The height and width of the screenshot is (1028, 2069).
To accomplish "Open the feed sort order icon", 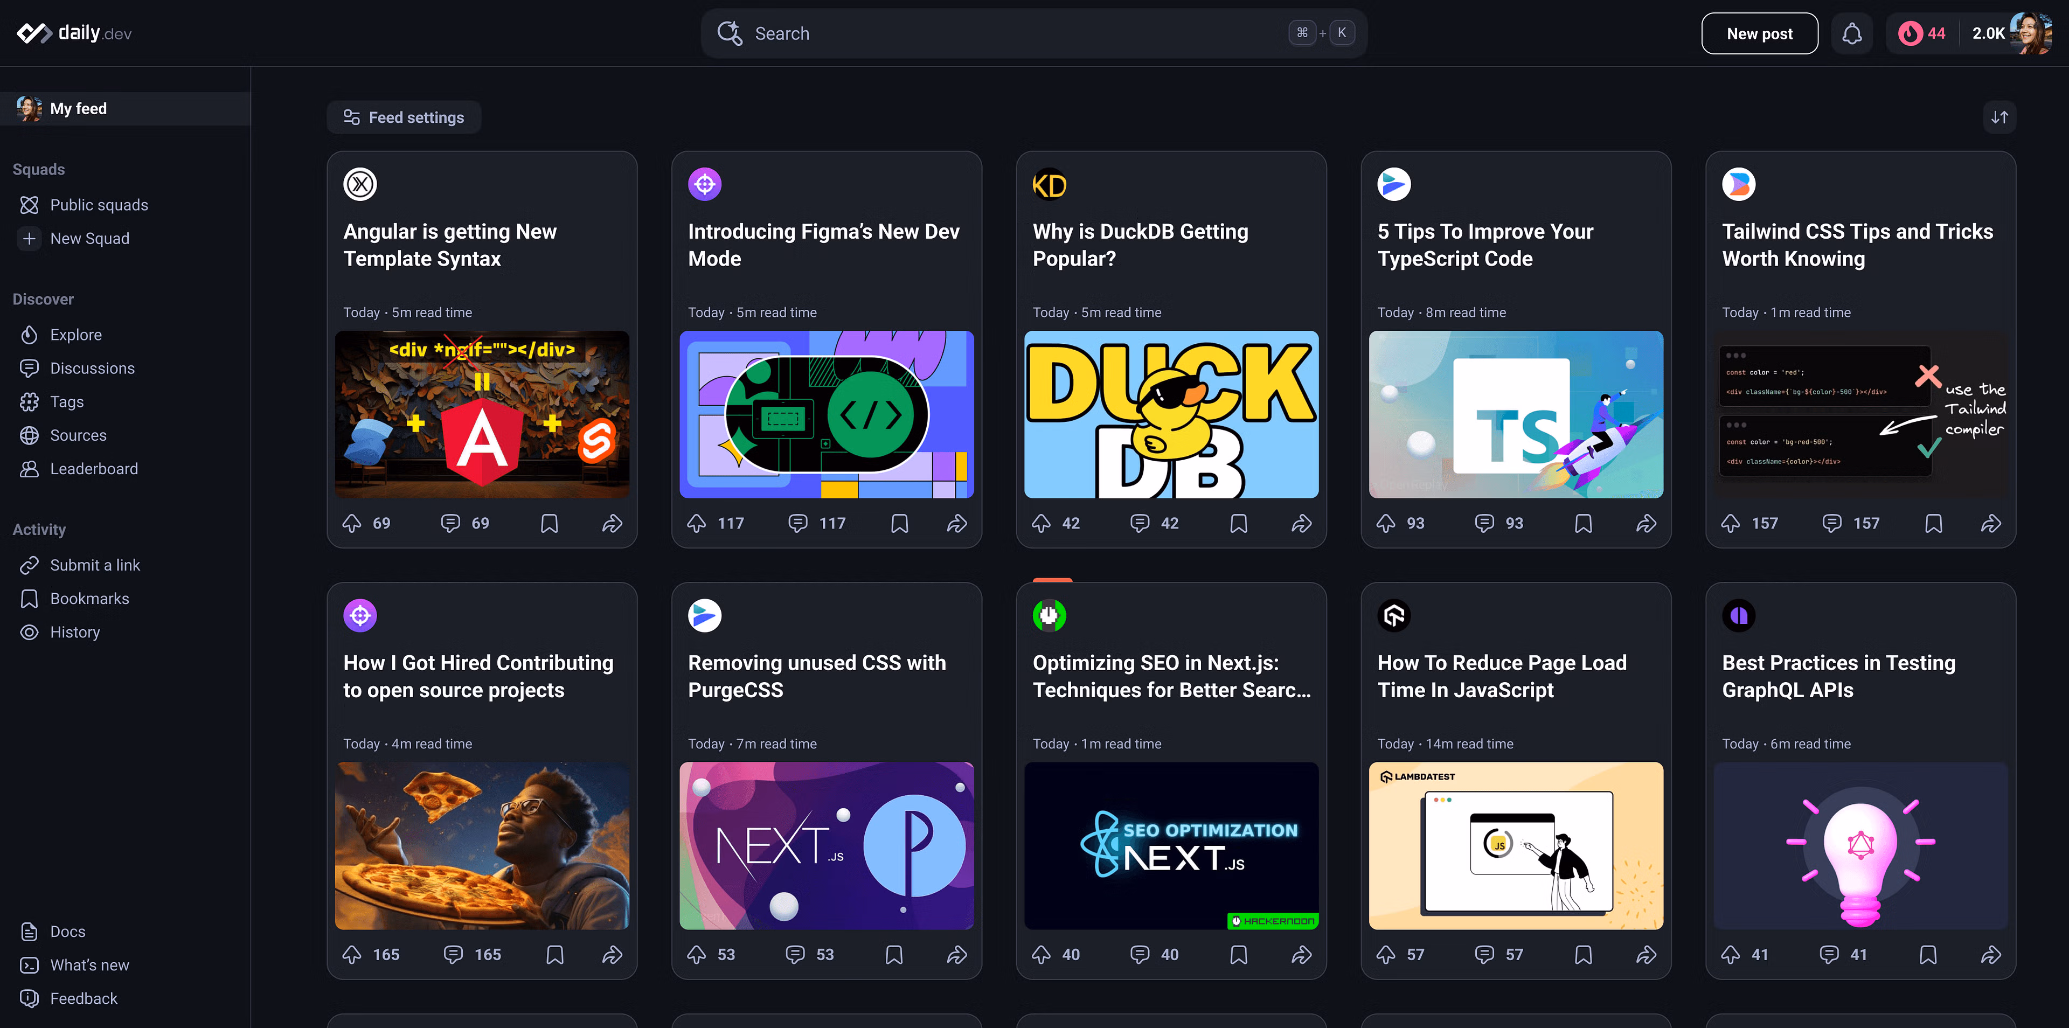I will click(x=1999, y=117).
